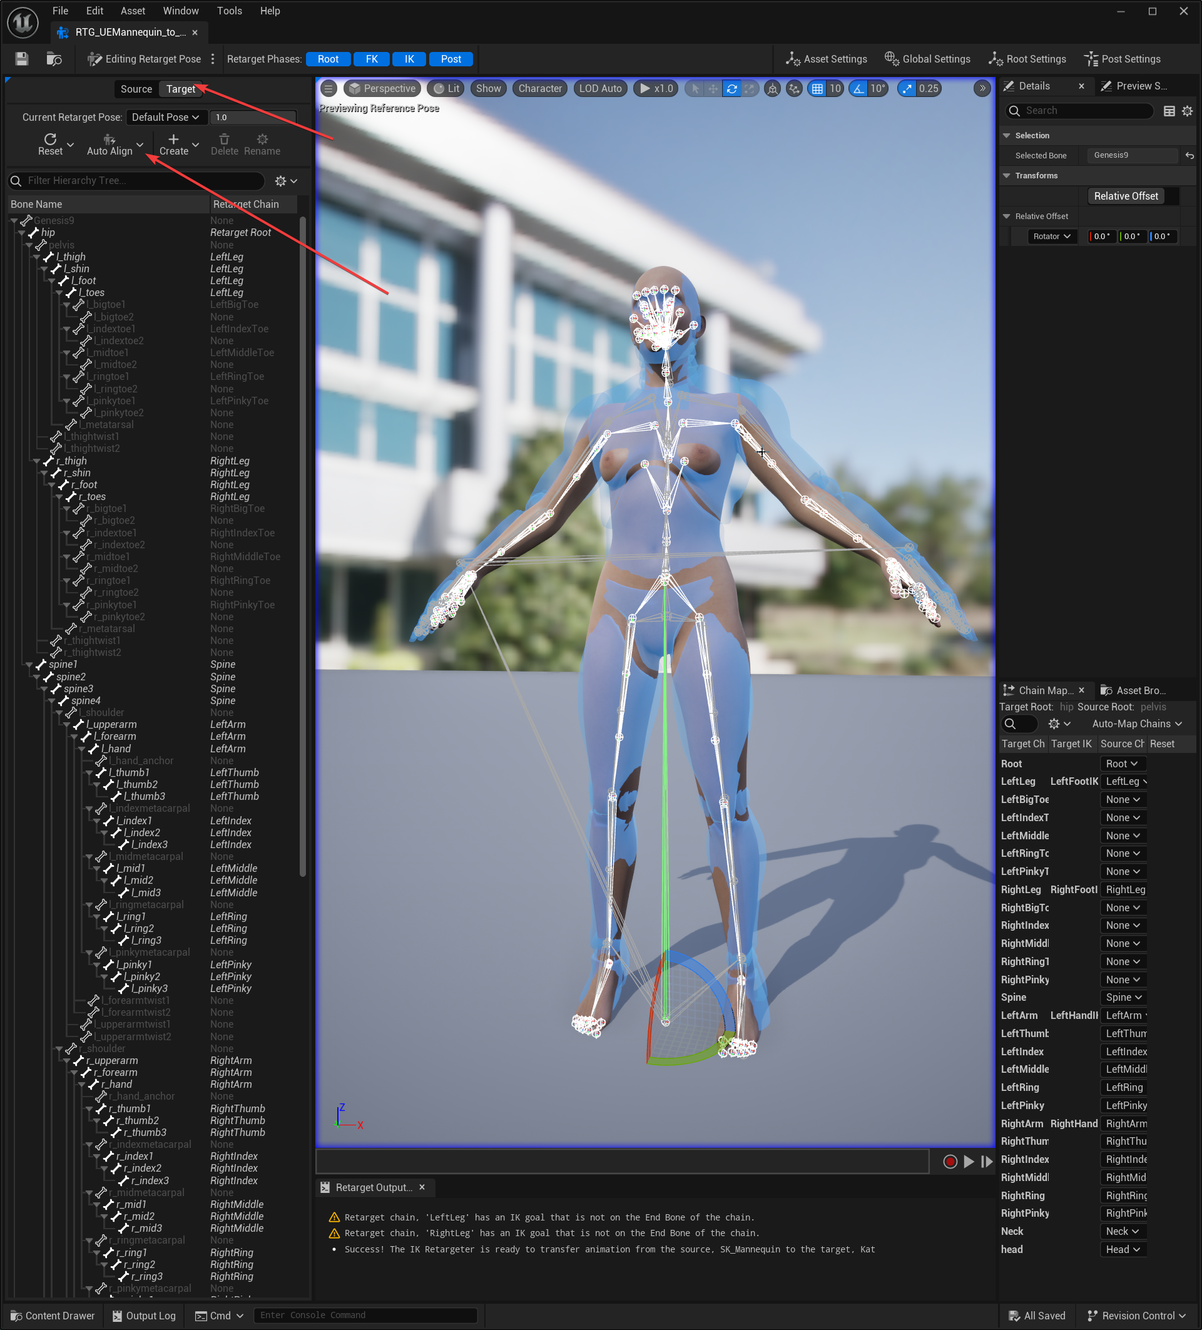Click the Filter Hierarchy Tree search field
Screen dimensions: 1202x1330
[x=136, y=181]
